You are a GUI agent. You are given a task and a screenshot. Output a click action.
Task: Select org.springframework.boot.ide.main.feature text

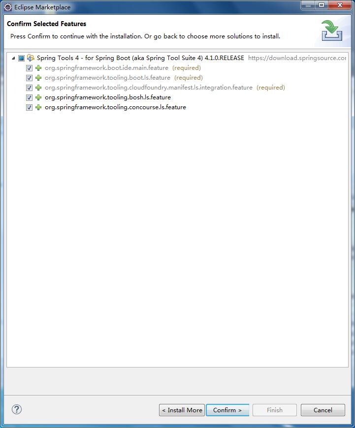(x=106, y=68)
